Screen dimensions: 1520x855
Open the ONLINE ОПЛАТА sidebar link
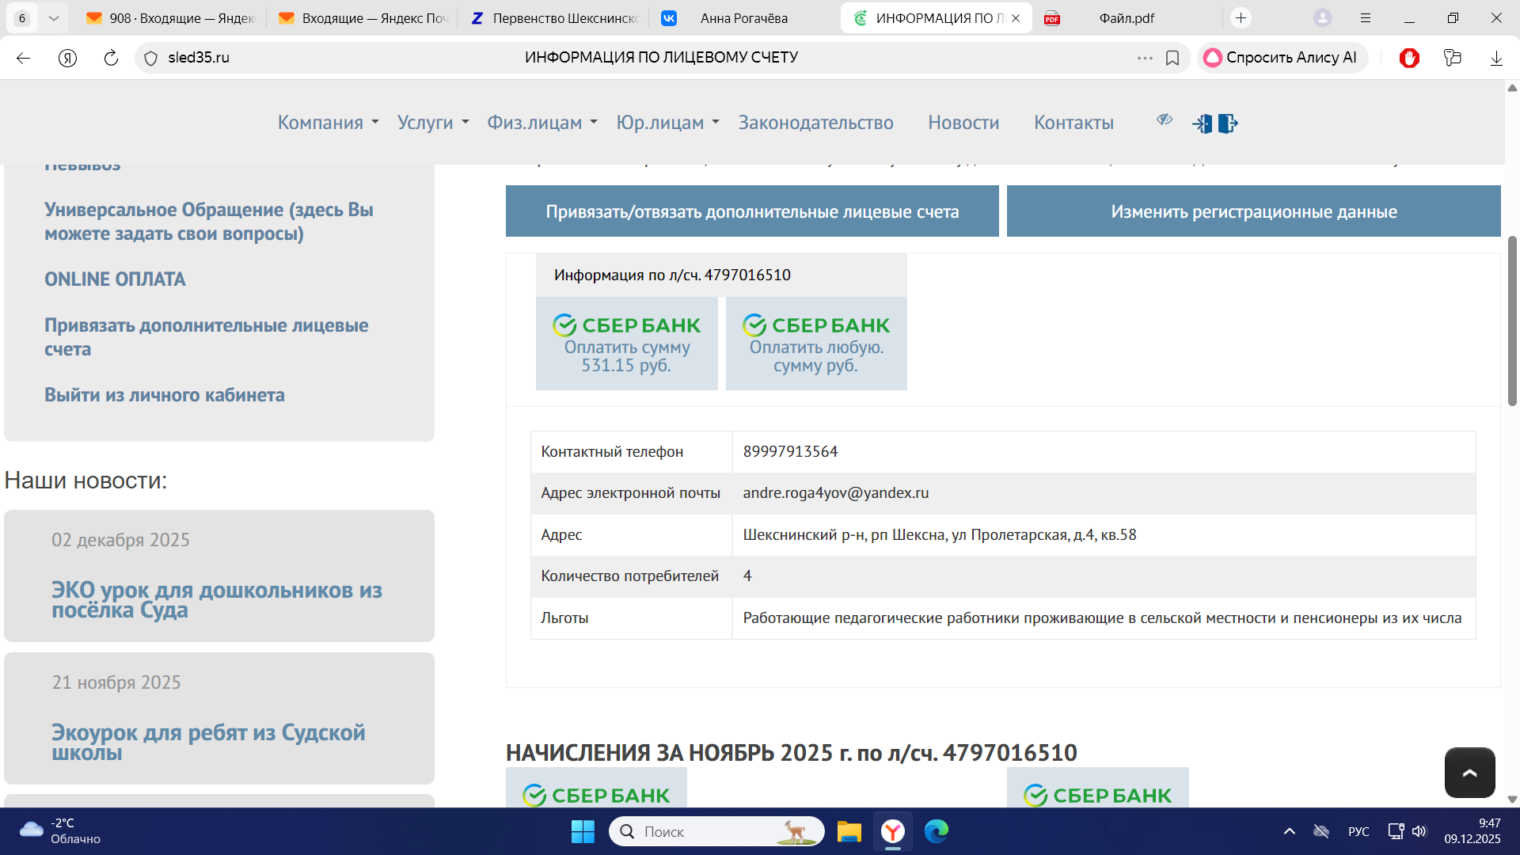[115, 279]
